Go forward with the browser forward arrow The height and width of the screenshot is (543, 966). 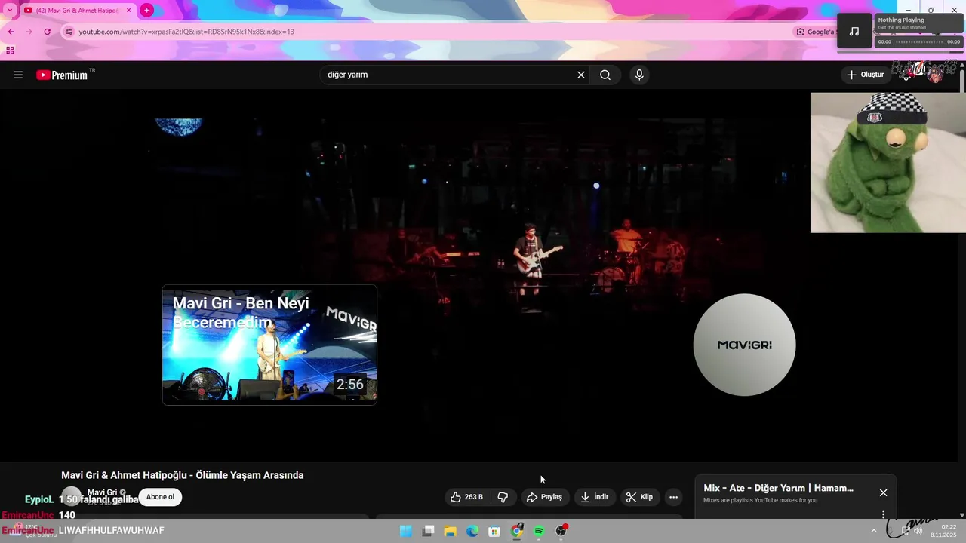point(29,32)
